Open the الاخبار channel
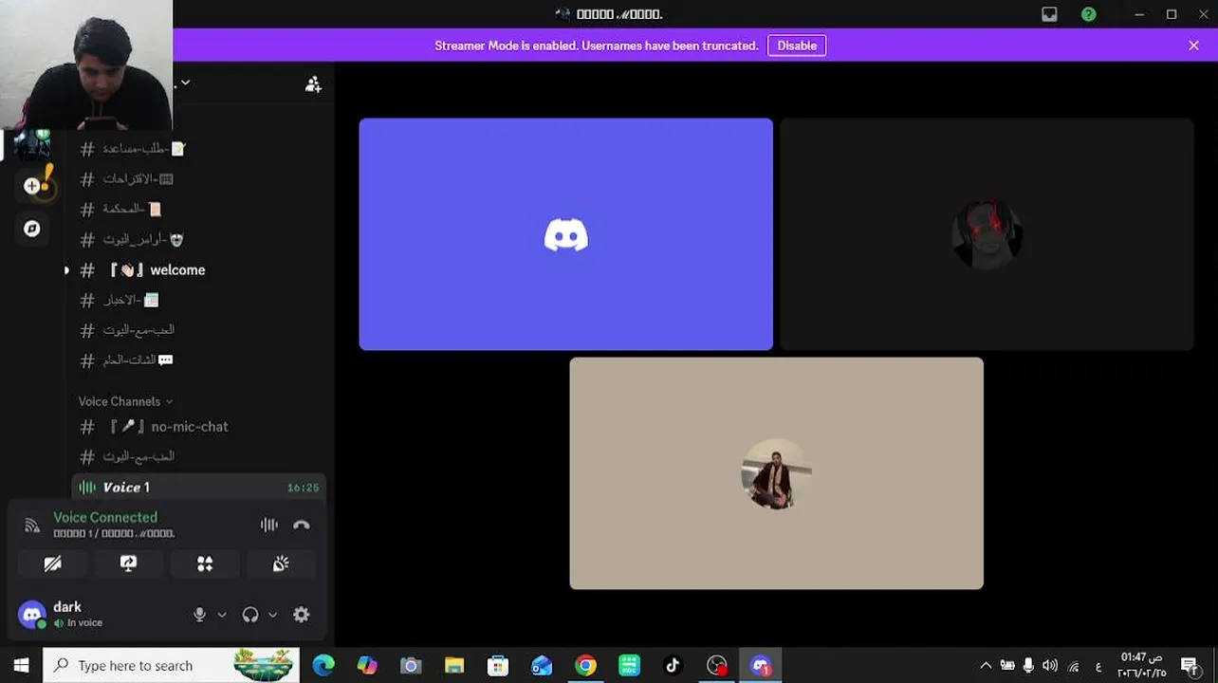This screenshot has width=1218, height=683. 199,300
